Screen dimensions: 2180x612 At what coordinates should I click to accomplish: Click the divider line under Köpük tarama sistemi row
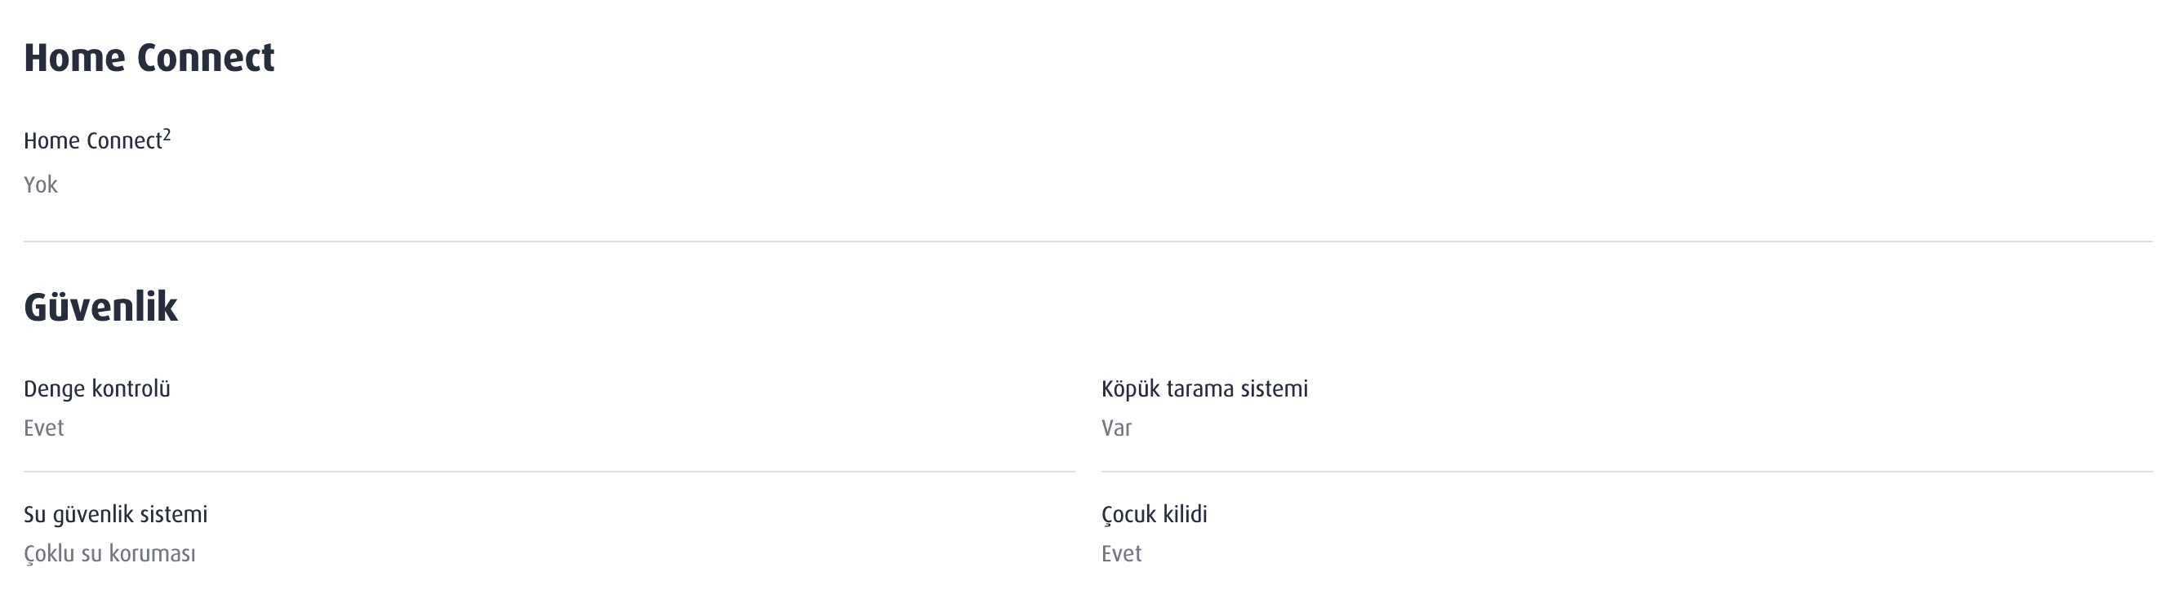(1626, 472)
